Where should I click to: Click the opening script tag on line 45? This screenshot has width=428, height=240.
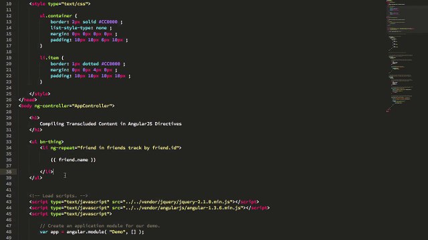(70, 214)
